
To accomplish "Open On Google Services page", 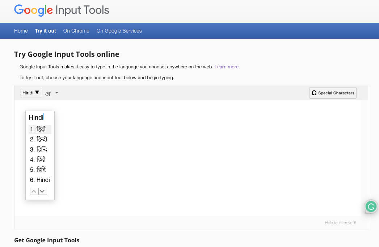I will click(x=119, y=31).
